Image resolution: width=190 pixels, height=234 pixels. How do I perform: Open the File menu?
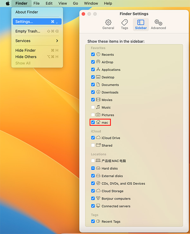pyautogui.click(x=36, y=3)
